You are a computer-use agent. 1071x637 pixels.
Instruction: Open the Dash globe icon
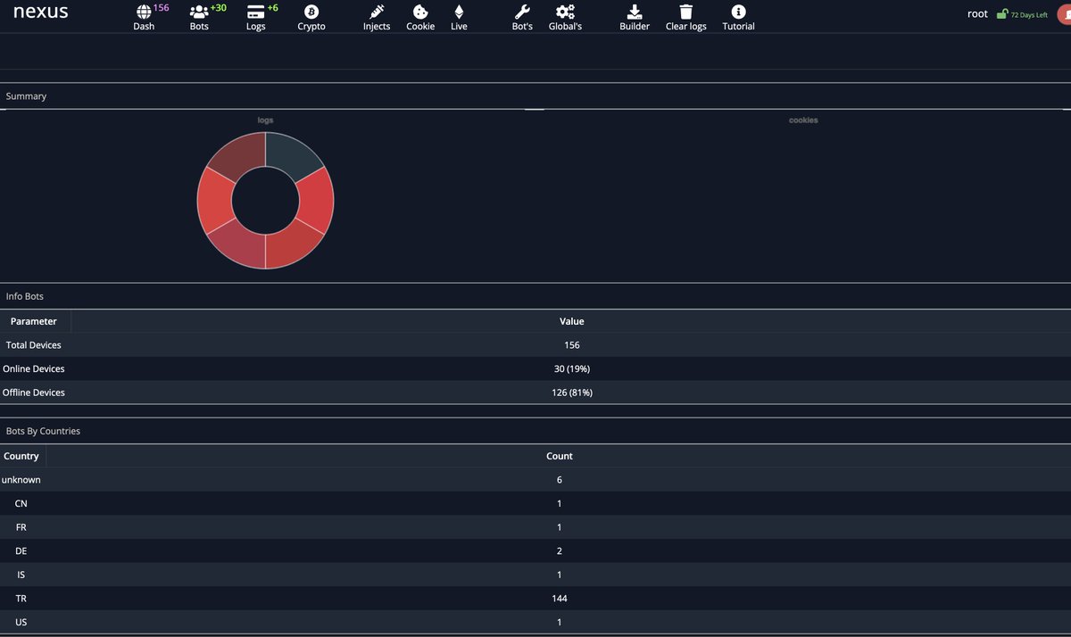(x=143, y=12)
